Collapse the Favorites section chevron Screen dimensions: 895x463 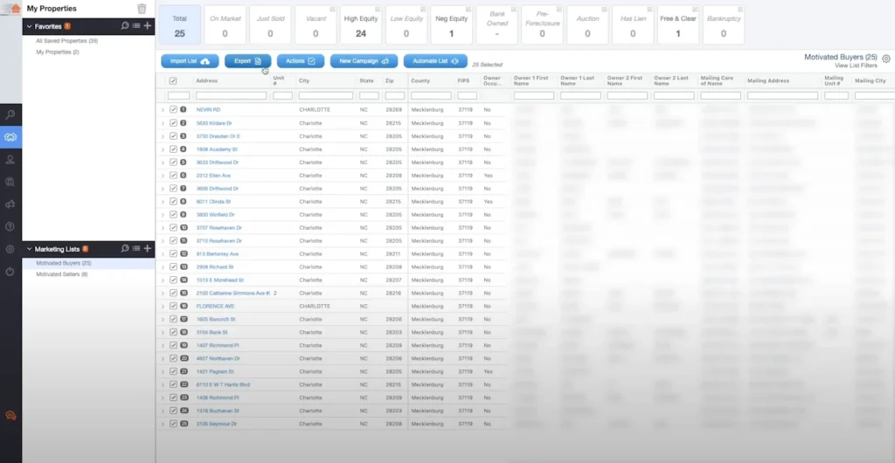click(30, 26)
